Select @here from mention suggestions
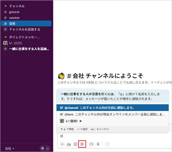172x152 pixels. click(112, 114)
